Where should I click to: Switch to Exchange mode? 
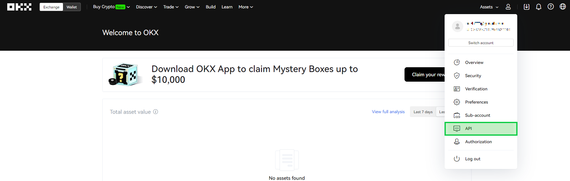51,7
